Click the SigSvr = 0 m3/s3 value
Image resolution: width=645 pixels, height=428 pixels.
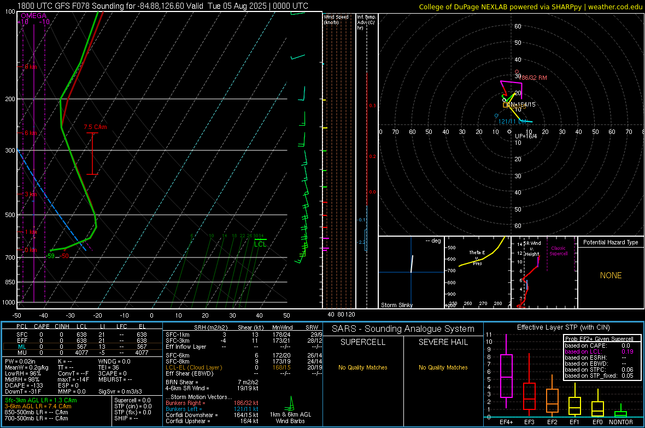[x=120, y=391]
